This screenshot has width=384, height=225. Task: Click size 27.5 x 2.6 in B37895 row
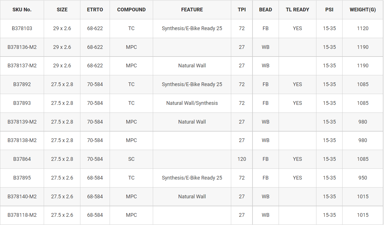click(62, 178)
